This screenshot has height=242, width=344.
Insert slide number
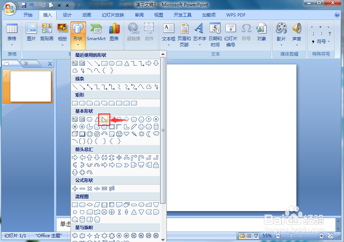[231, 35]
